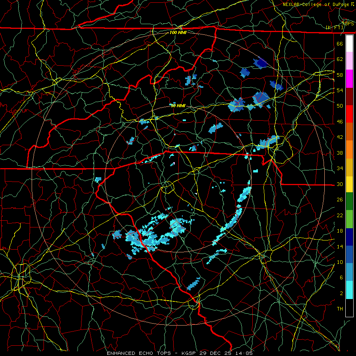Click the legend value '38'

(340, 153)
